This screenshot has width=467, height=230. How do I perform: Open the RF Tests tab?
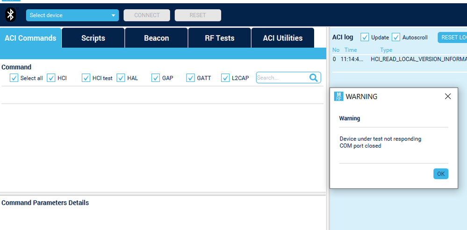coord(220,38)
